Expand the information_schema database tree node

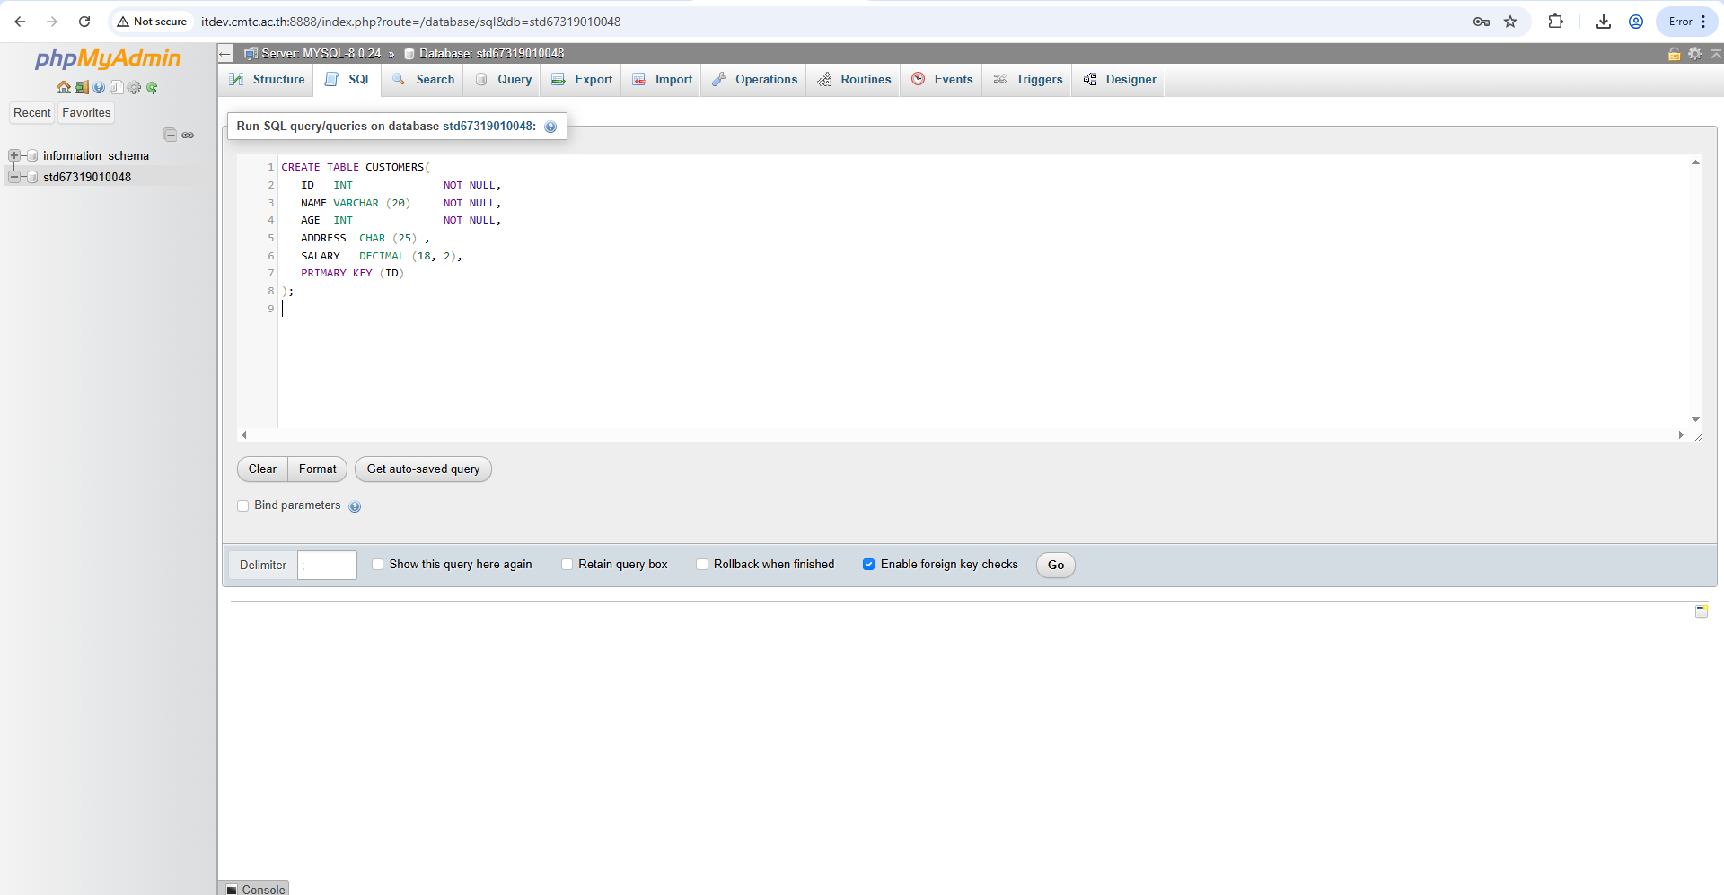tap(14, 155)
